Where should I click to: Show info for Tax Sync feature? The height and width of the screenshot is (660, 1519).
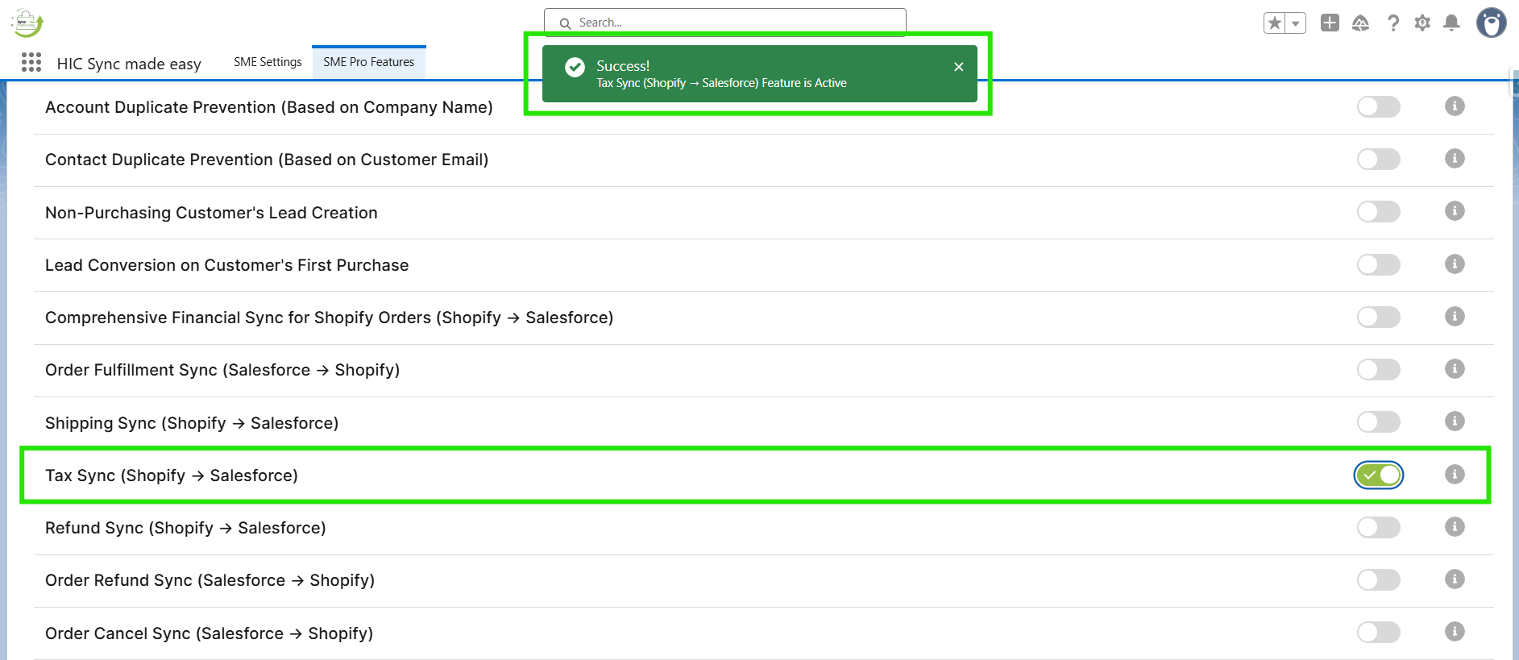(x=1454, y=475)
